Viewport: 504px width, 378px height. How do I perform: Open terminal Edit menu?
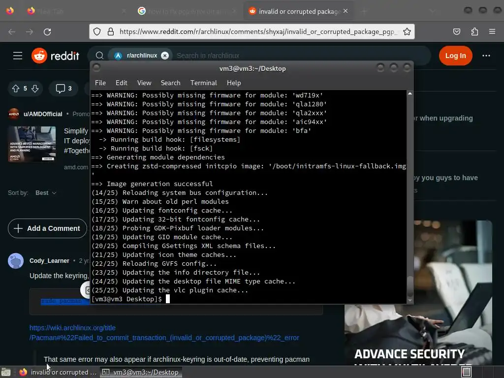(121, 83)
